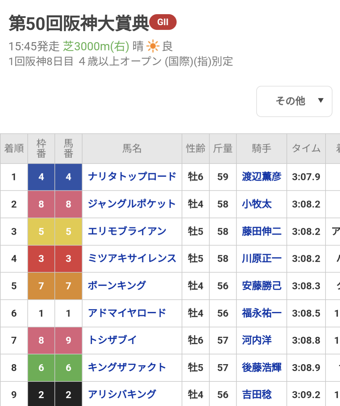The height and width of the screenshot is (406, 340).
Task: Open the その他 dropdown menu
Action: tap(294, 101)
